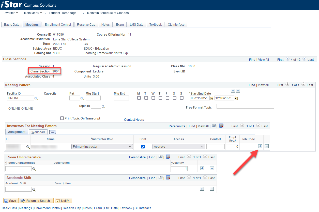
Task: Expand the Favorites menu
Action: (10, 13)
